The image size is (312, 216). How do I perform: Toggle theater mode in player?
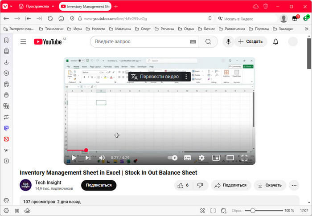230,158
